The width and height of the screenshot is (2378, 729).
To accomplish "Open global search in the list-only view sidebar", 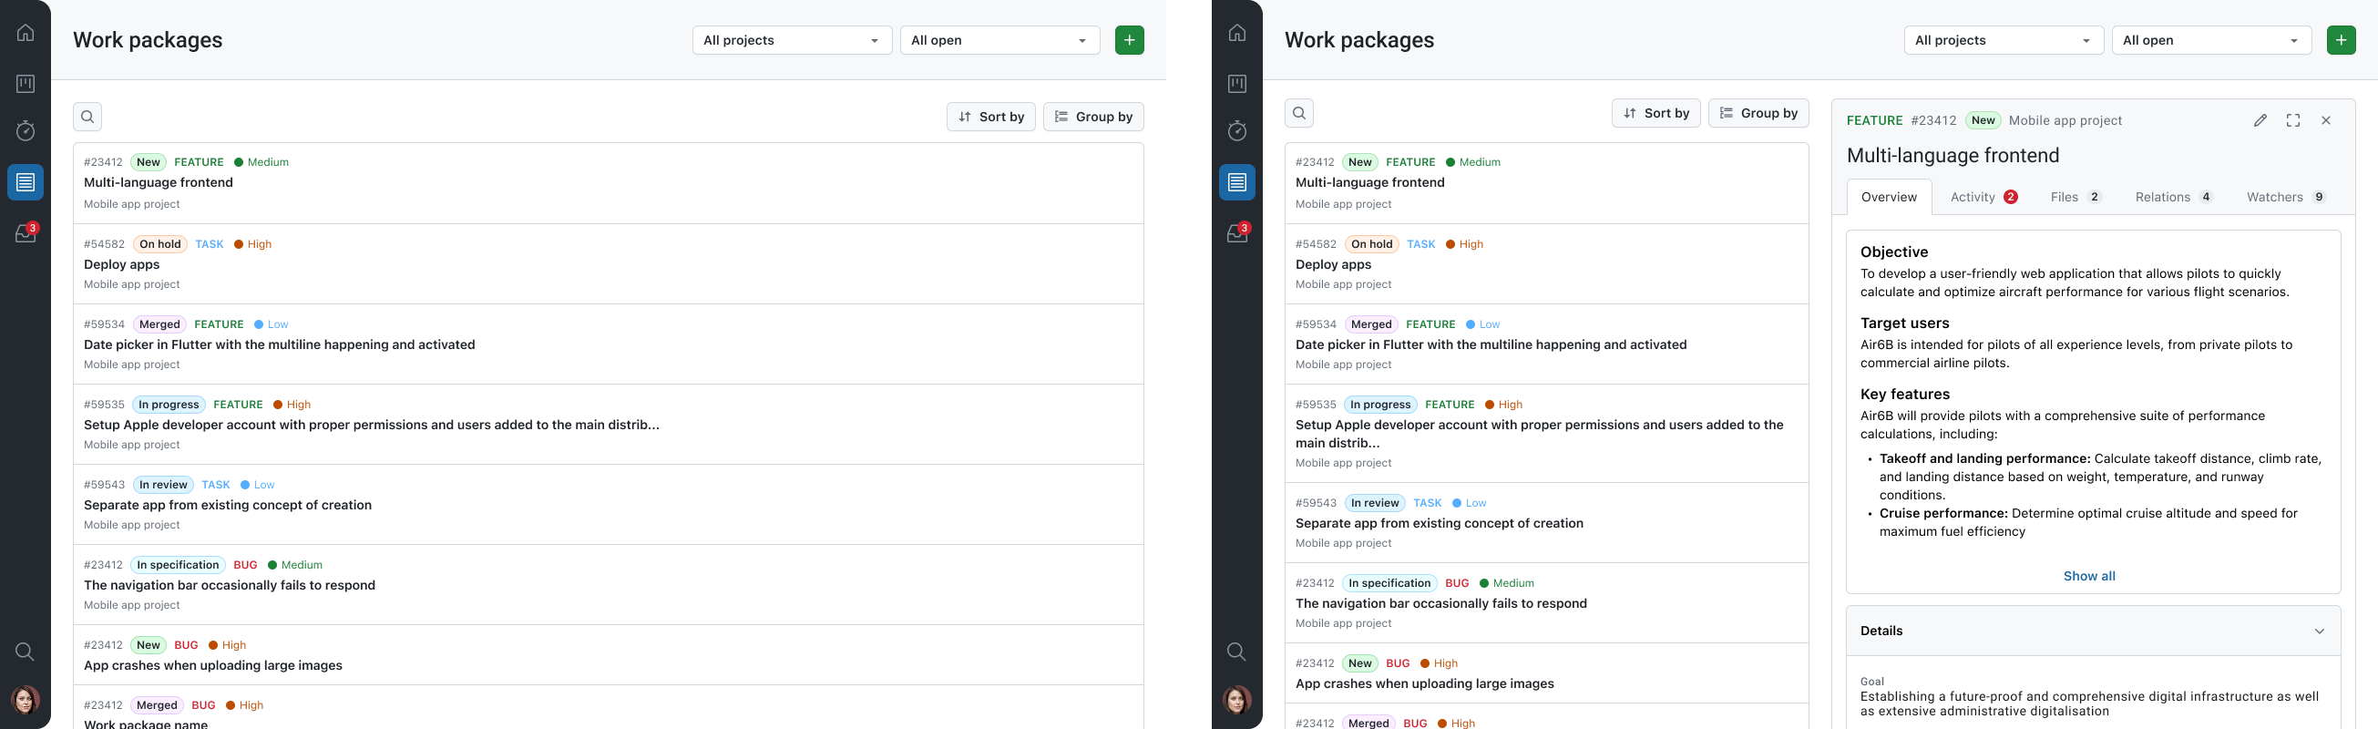I will coord(26,652).
